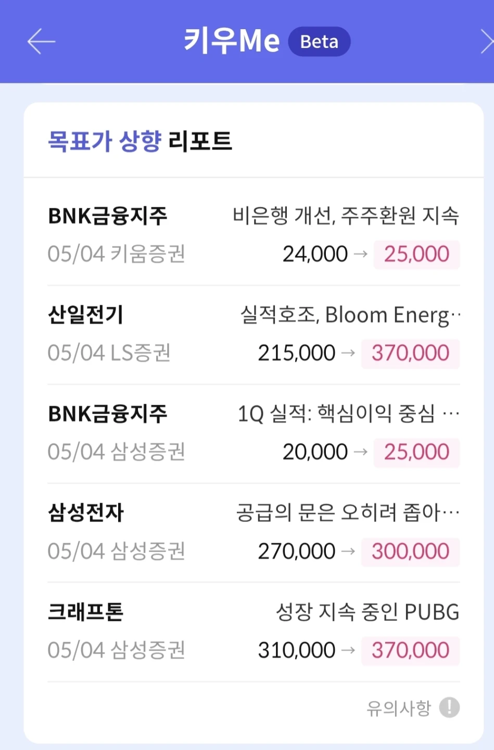
Task: Open report titled 공급의 문은 오히려 좁아…
Action: [348, 513]
